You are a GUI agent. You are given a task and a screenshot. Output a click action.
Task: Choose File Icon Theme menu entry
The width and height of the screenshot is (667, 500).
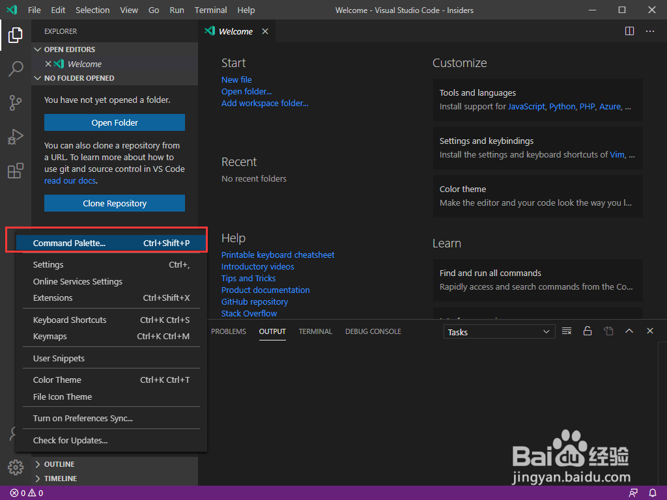click(x=111, y=396)
